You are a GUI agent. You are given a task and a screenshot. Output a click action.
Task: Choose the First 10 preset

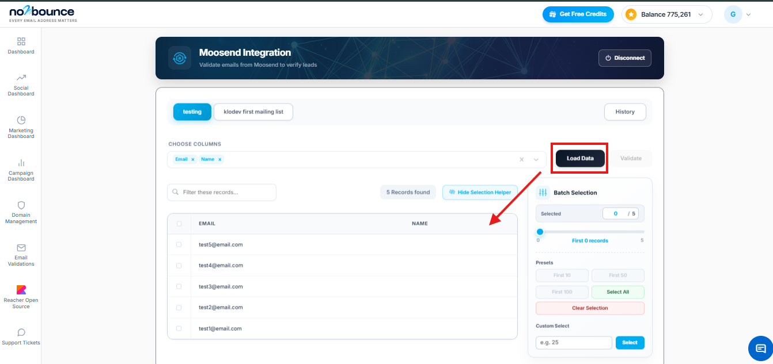(x=562, y=275)
